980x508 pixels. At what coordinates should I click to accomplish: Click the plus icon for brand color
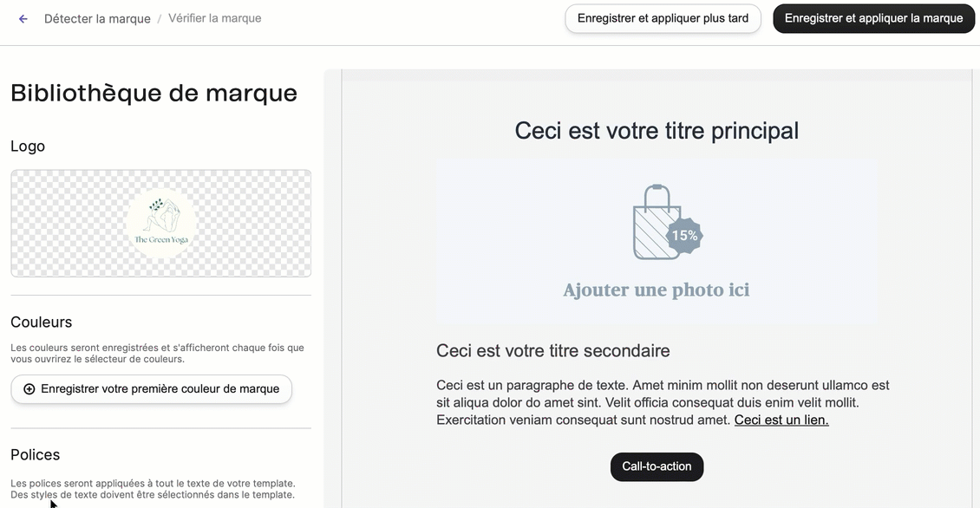(x=29, y=389)
